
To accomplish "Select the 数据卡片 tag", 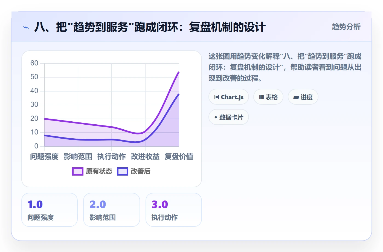I will 229,117.
